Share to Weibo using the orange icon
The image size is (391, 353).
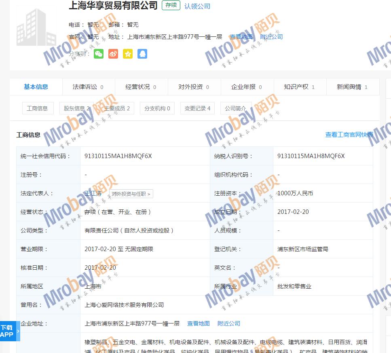113,54
